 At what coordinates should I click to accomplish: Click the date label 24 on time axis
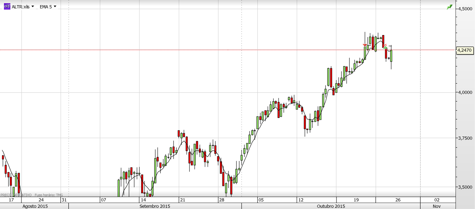pyautogui.click(x=41, y=200)
